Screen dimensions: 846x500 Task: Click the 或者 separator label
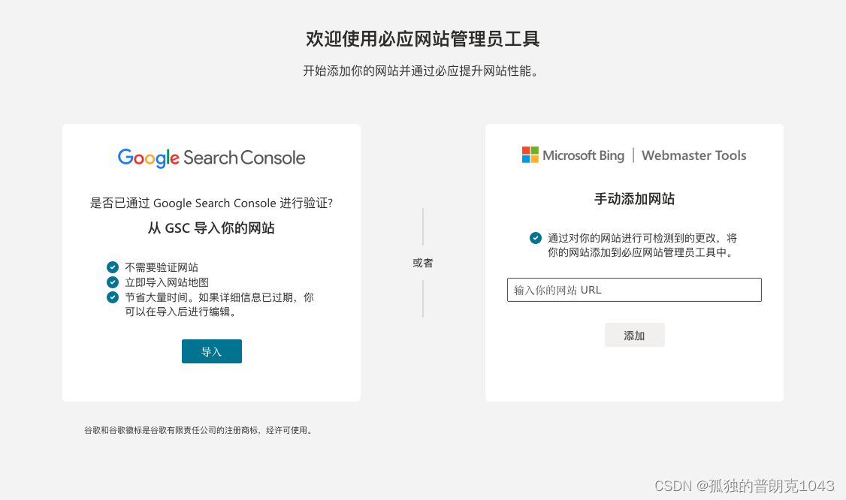[423, 263]
